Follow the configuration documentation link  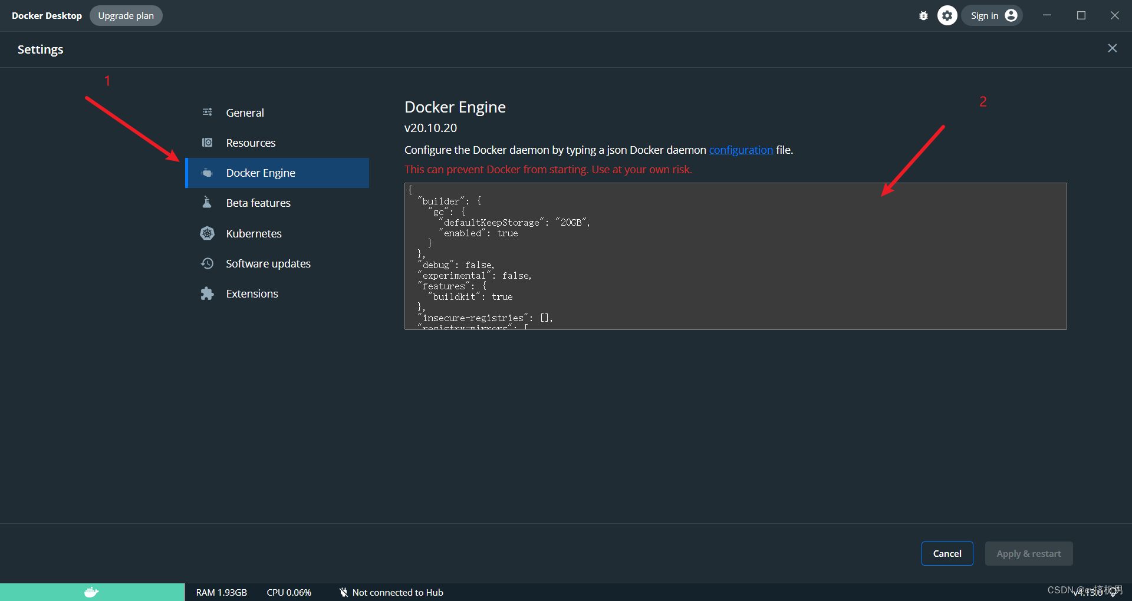[x=741, y=150]
